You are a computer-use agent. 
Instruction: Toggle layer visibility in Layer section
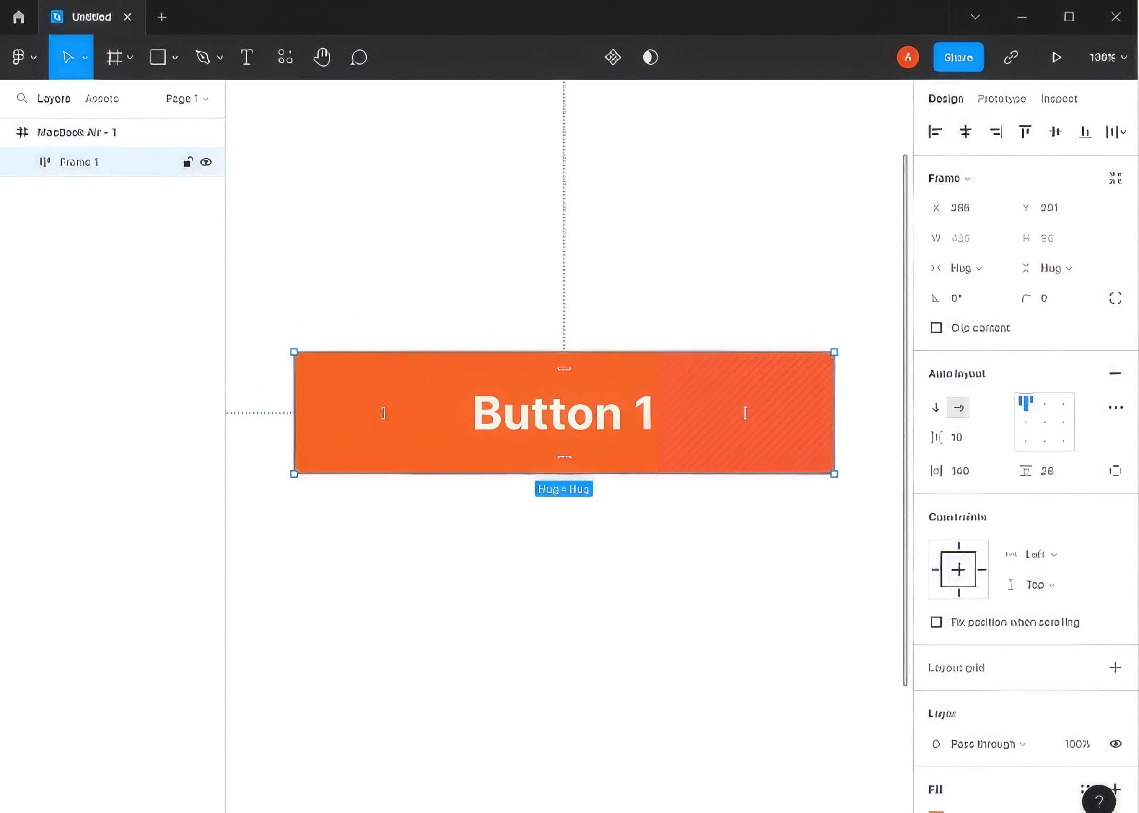pyautogui.click(x=1115, y=744)
